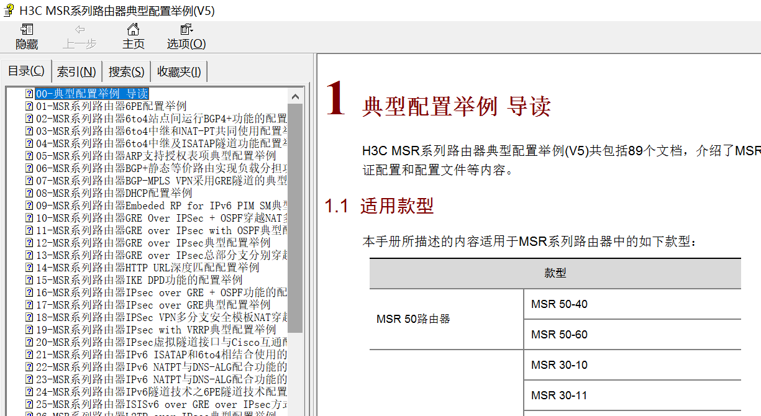Open topic 22 IPv6 NATPT与DNS-ALG

161,367
